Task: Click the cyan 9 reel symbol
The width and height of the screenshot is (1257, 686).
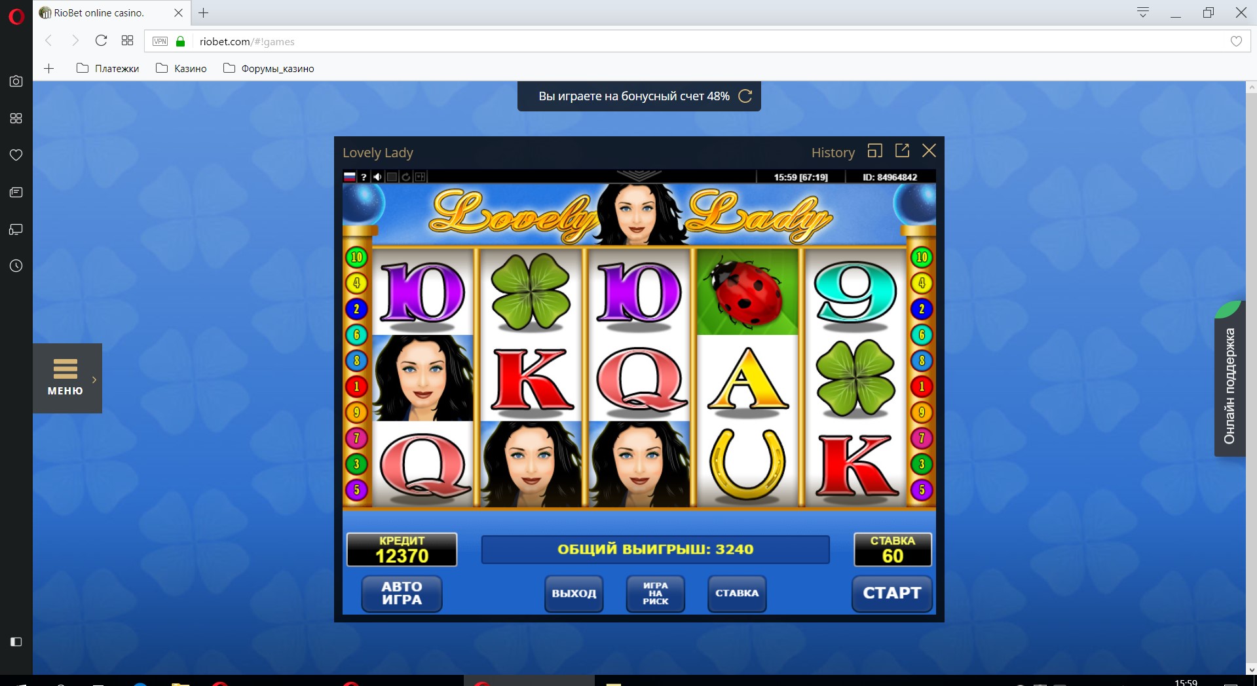Action: coord(855,292)
